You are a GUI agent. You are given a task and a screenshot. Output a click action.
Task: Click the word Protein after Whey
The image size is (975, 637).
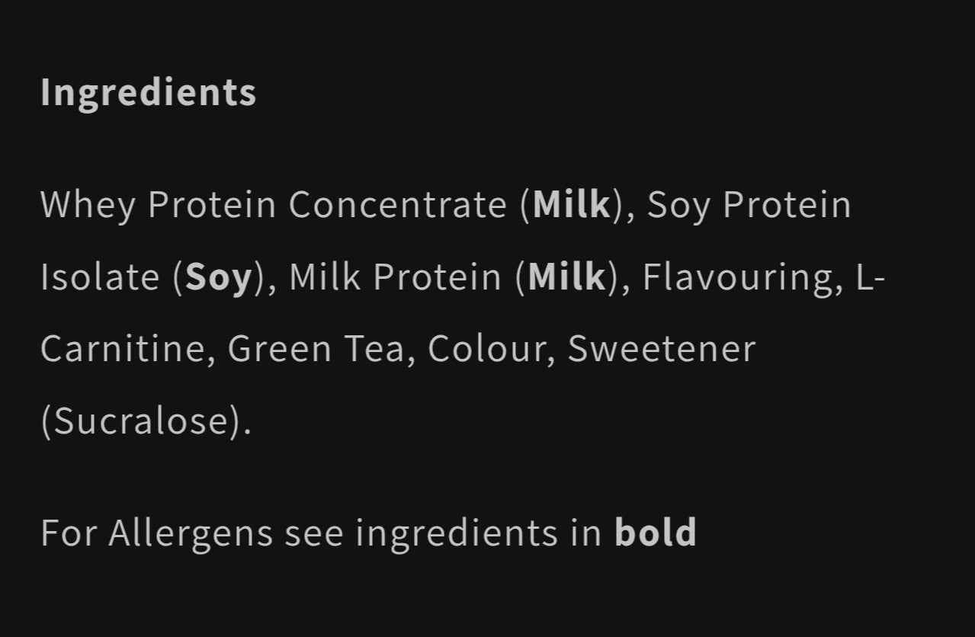[x=211, y=205]
